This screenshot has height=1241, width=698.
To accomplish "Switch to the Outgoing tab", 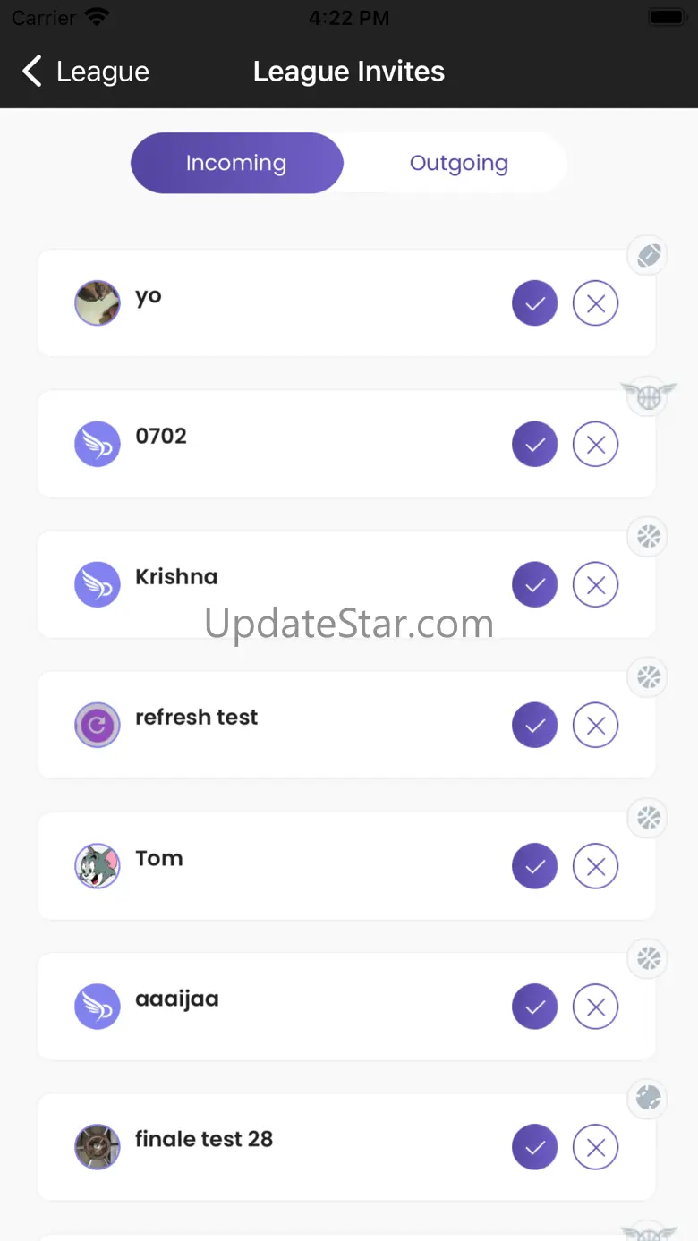I will click(458, 163).
